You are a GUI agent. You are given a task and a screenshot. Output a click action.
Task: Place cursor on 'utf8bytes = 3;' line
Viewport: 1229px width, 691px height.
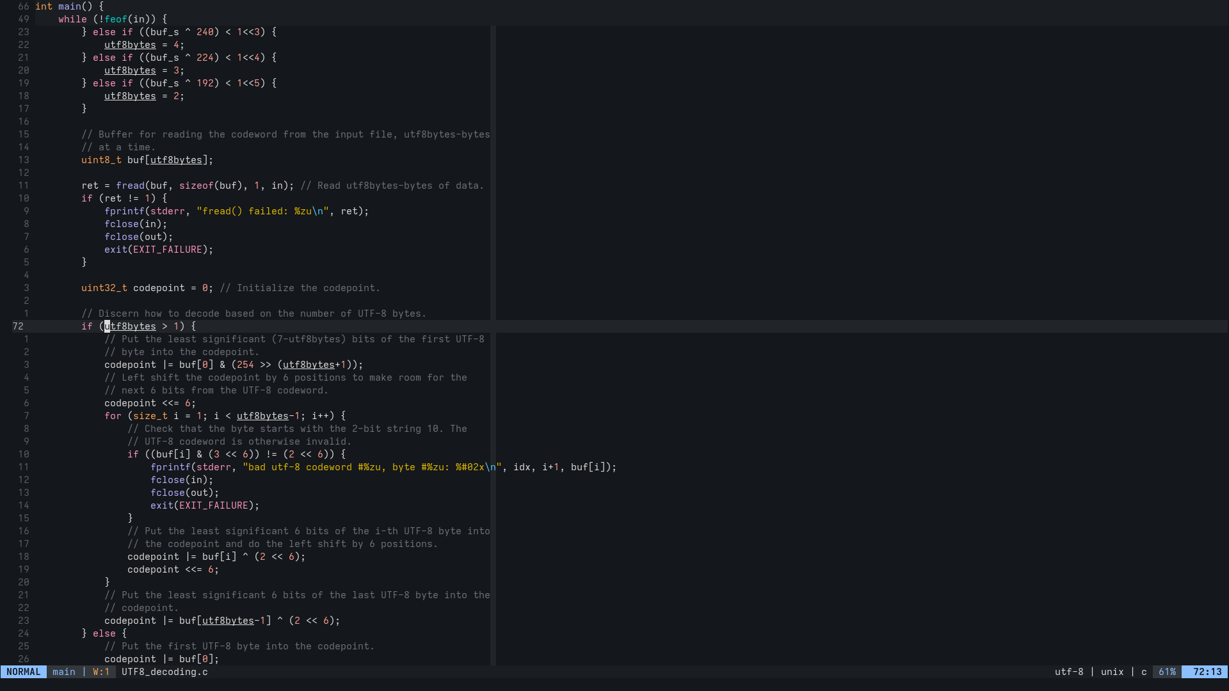click(x=144, y=70)
